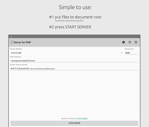This screenshot has height=127, width=149.
Task: Open the 0.0.0.0:8080 running server link
Action: click(82, 119)
